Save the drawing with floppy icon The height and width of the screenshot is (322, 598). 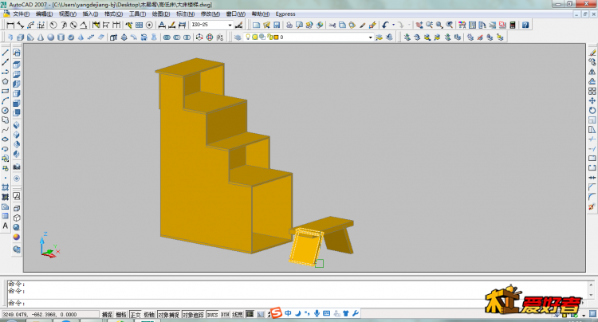coord(277,26)
